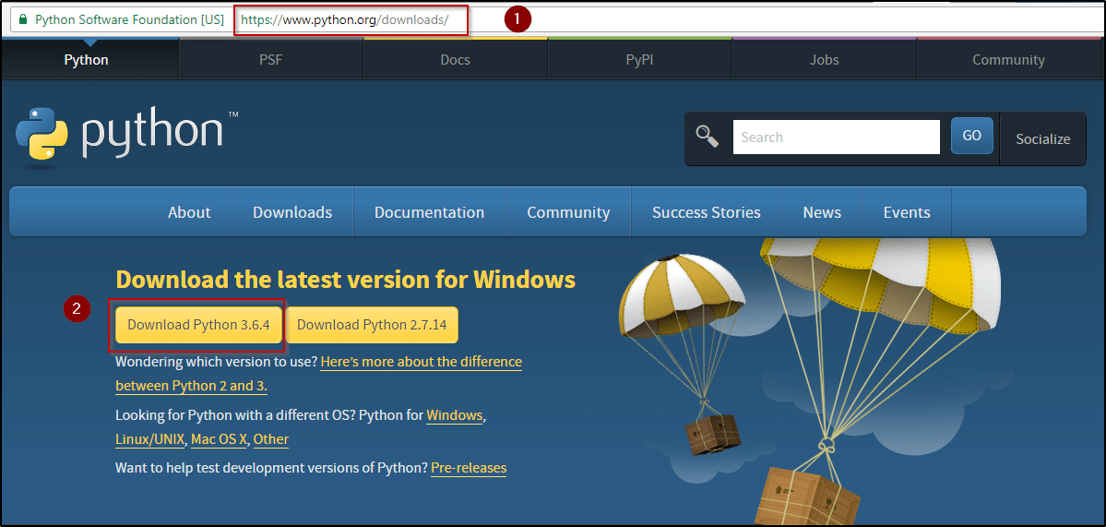
Task: Select Success Stories in navigation bar
Action: click(706, 212)
